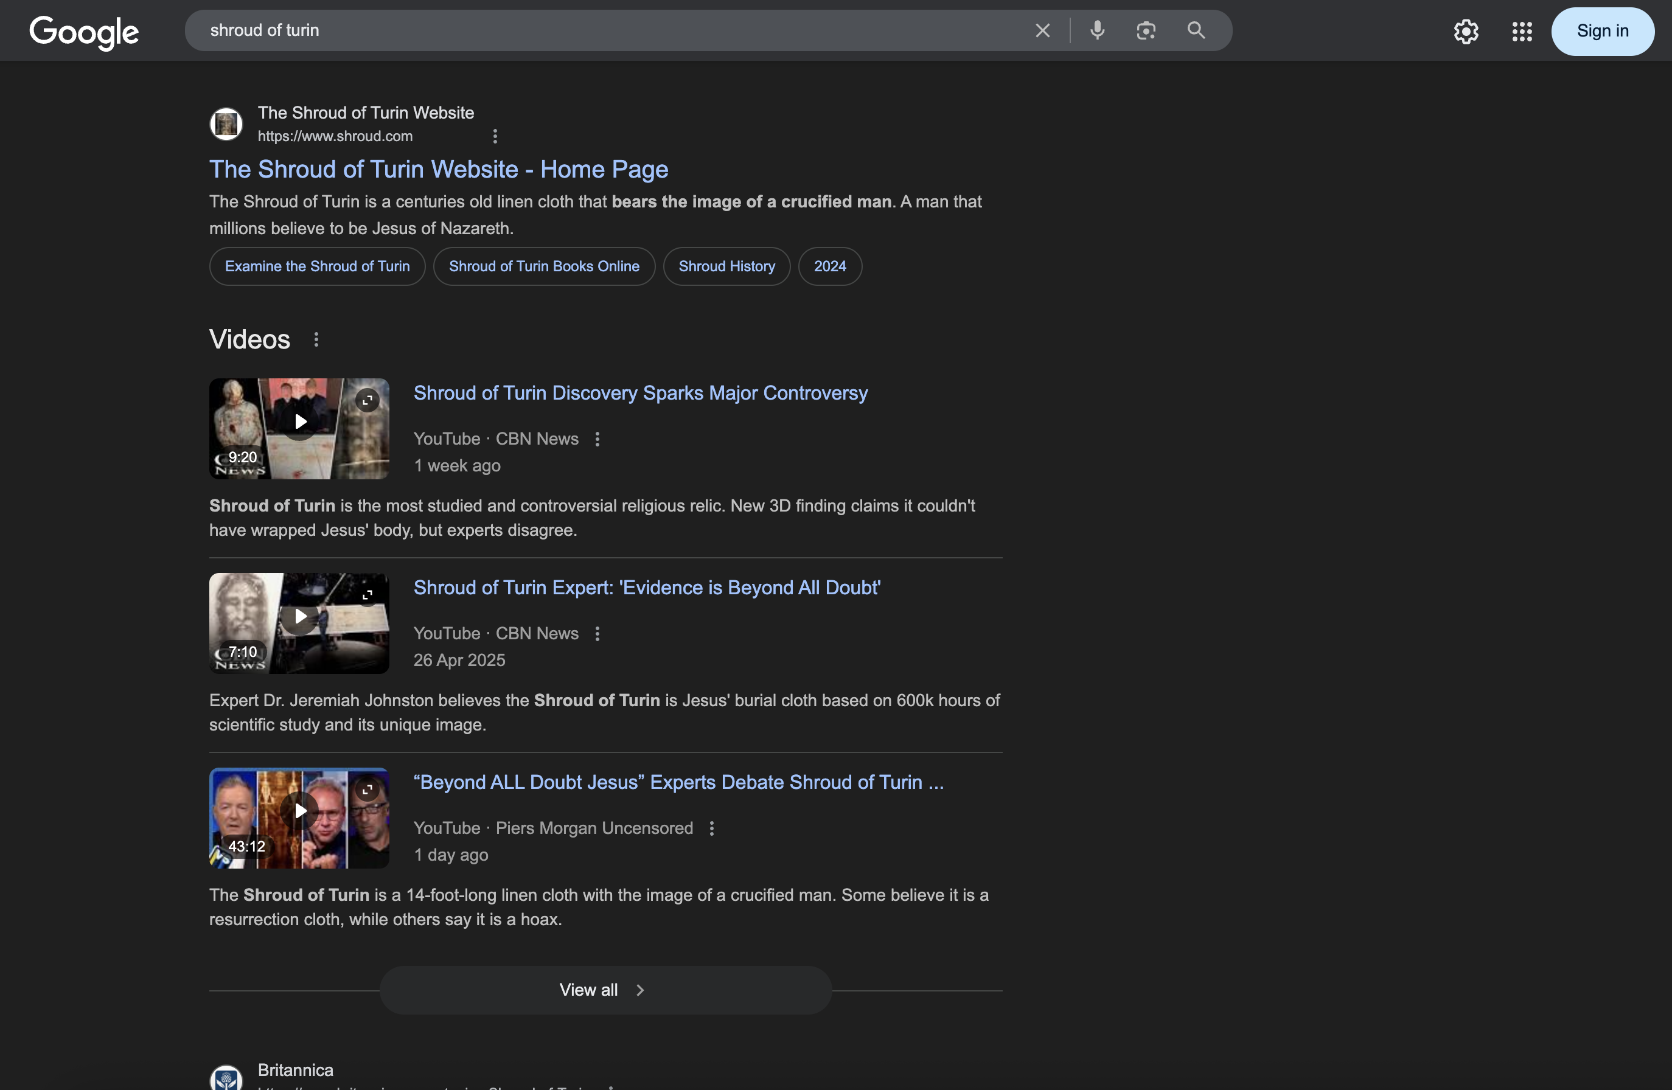Screen dimensions: 1672x1090
Task: Select the Shroud of Turin Books Online chip
Action: tap(544, 267)
